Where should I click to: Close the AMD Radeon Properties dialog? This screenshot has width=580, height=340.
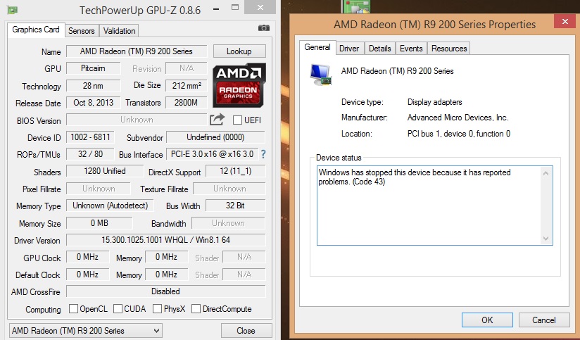click(565, 21)
